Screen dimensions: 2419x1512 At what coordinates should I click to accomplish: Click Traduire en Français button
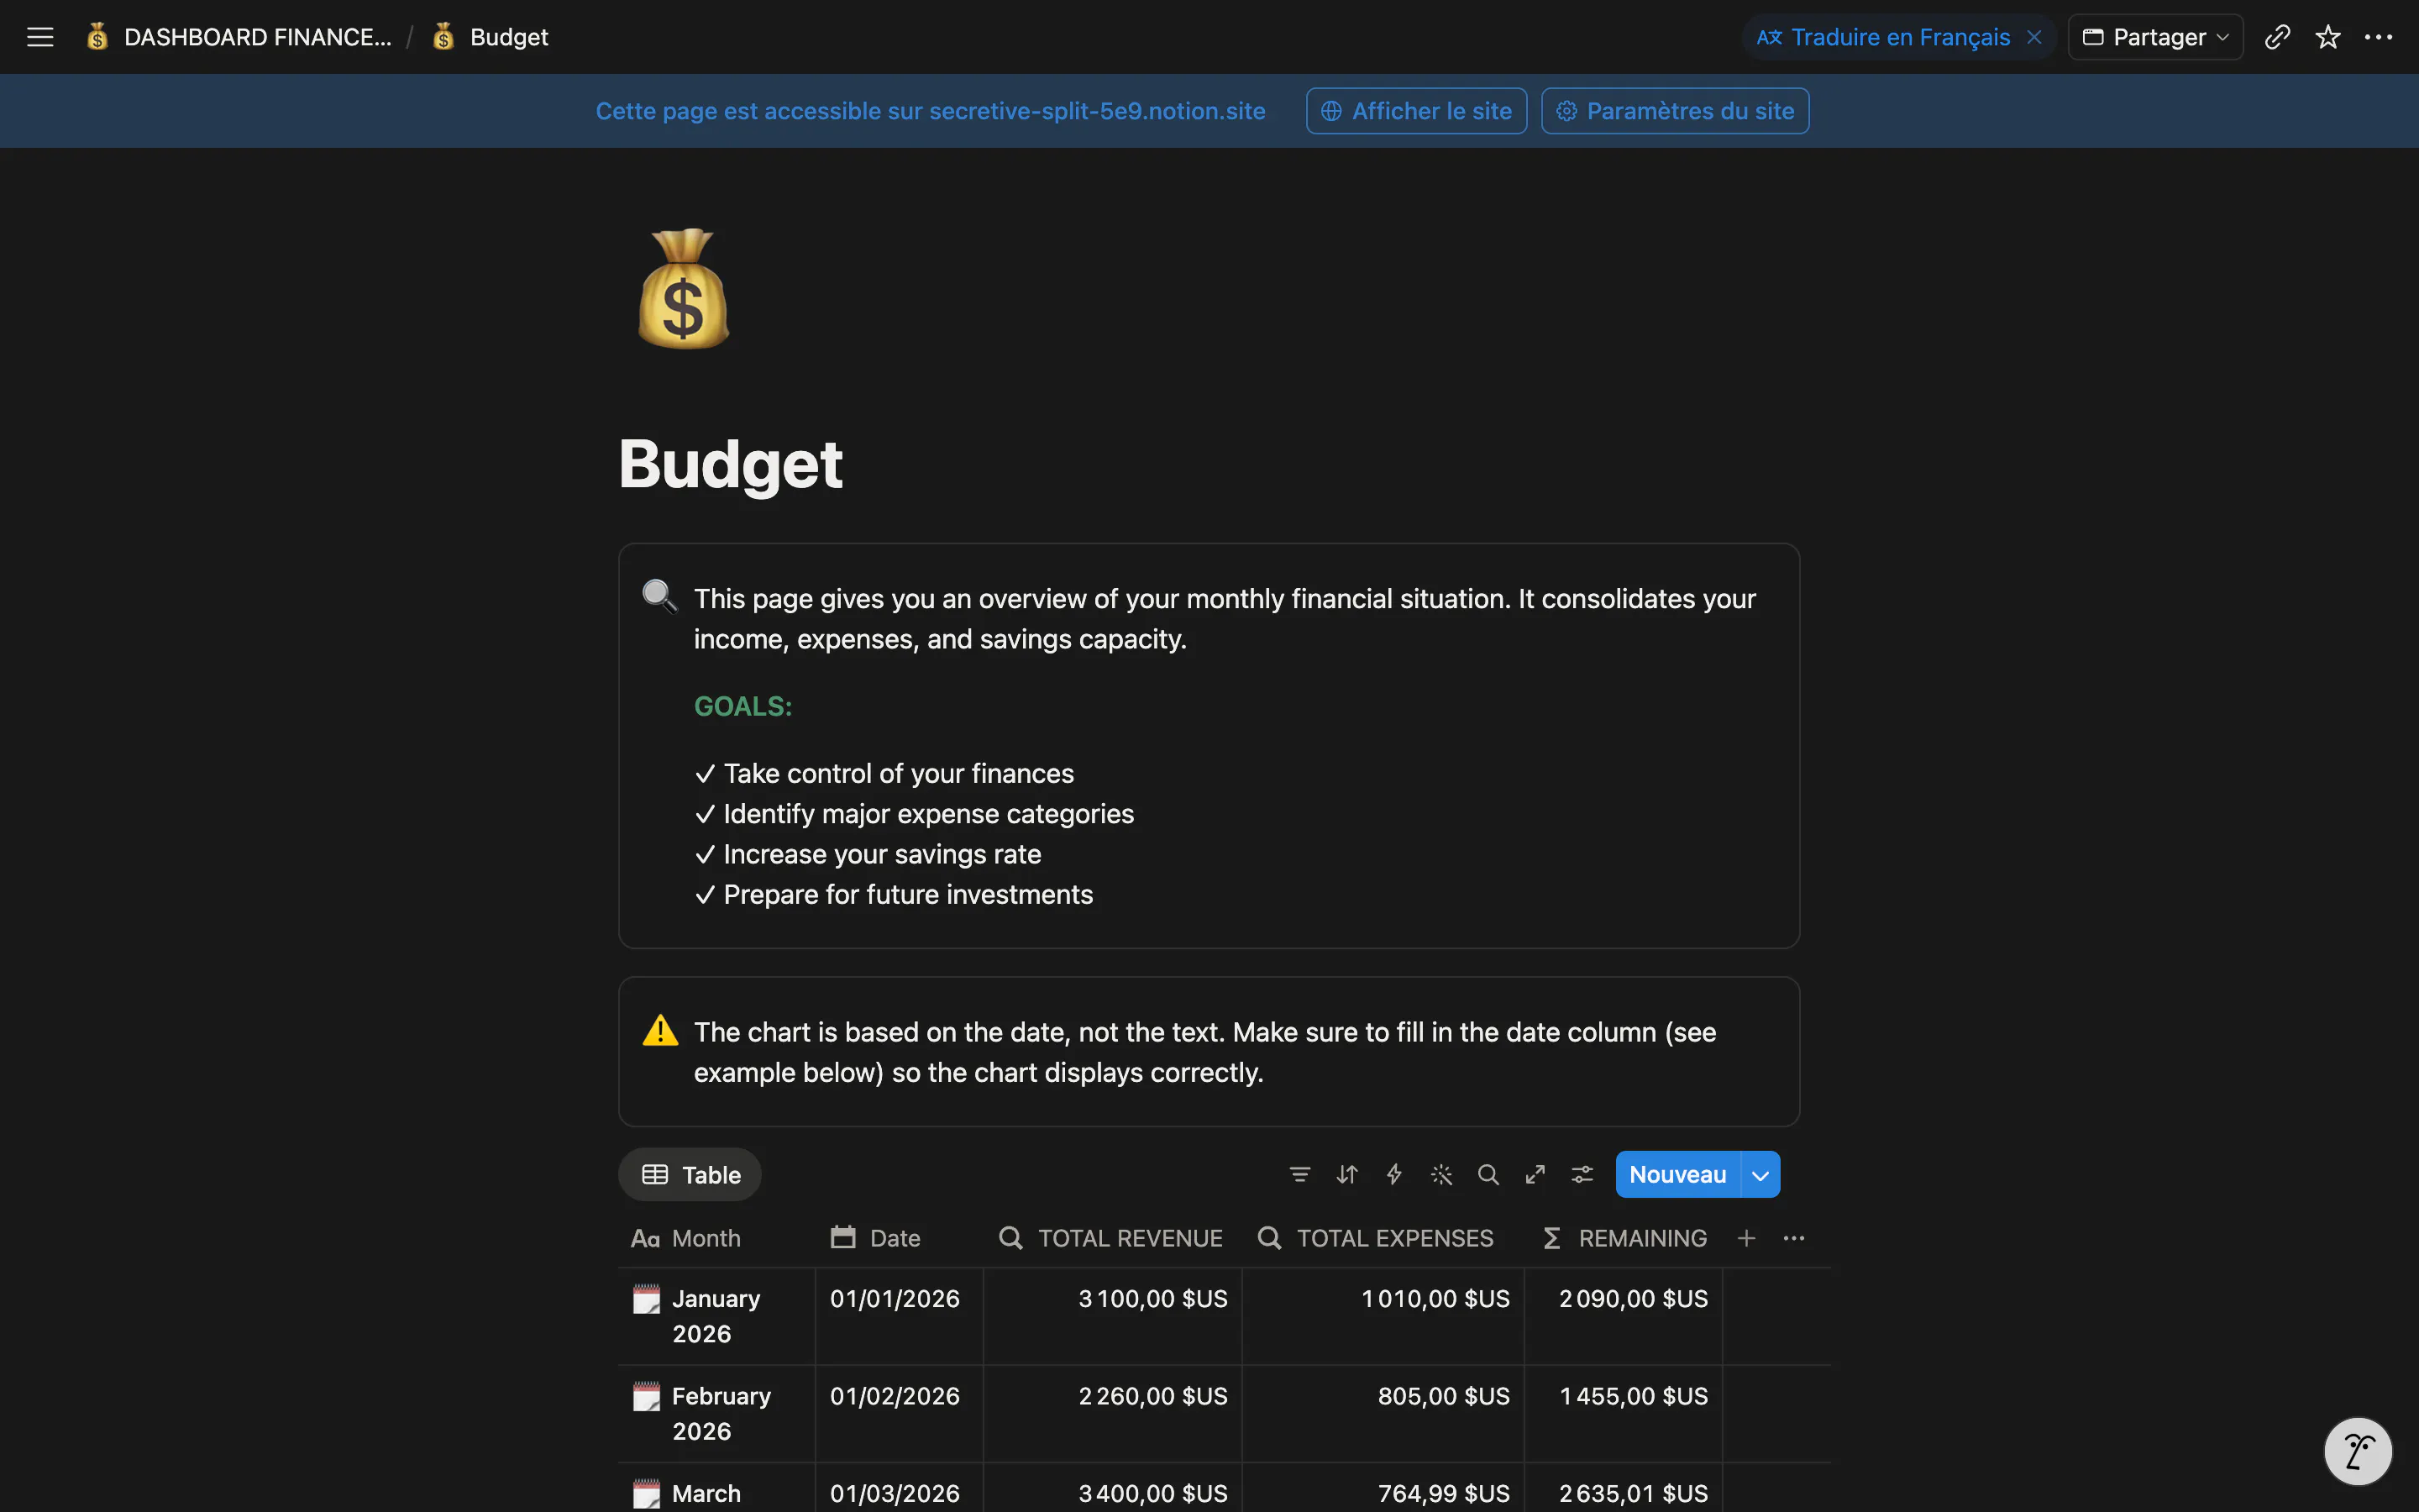(1883, 37)
